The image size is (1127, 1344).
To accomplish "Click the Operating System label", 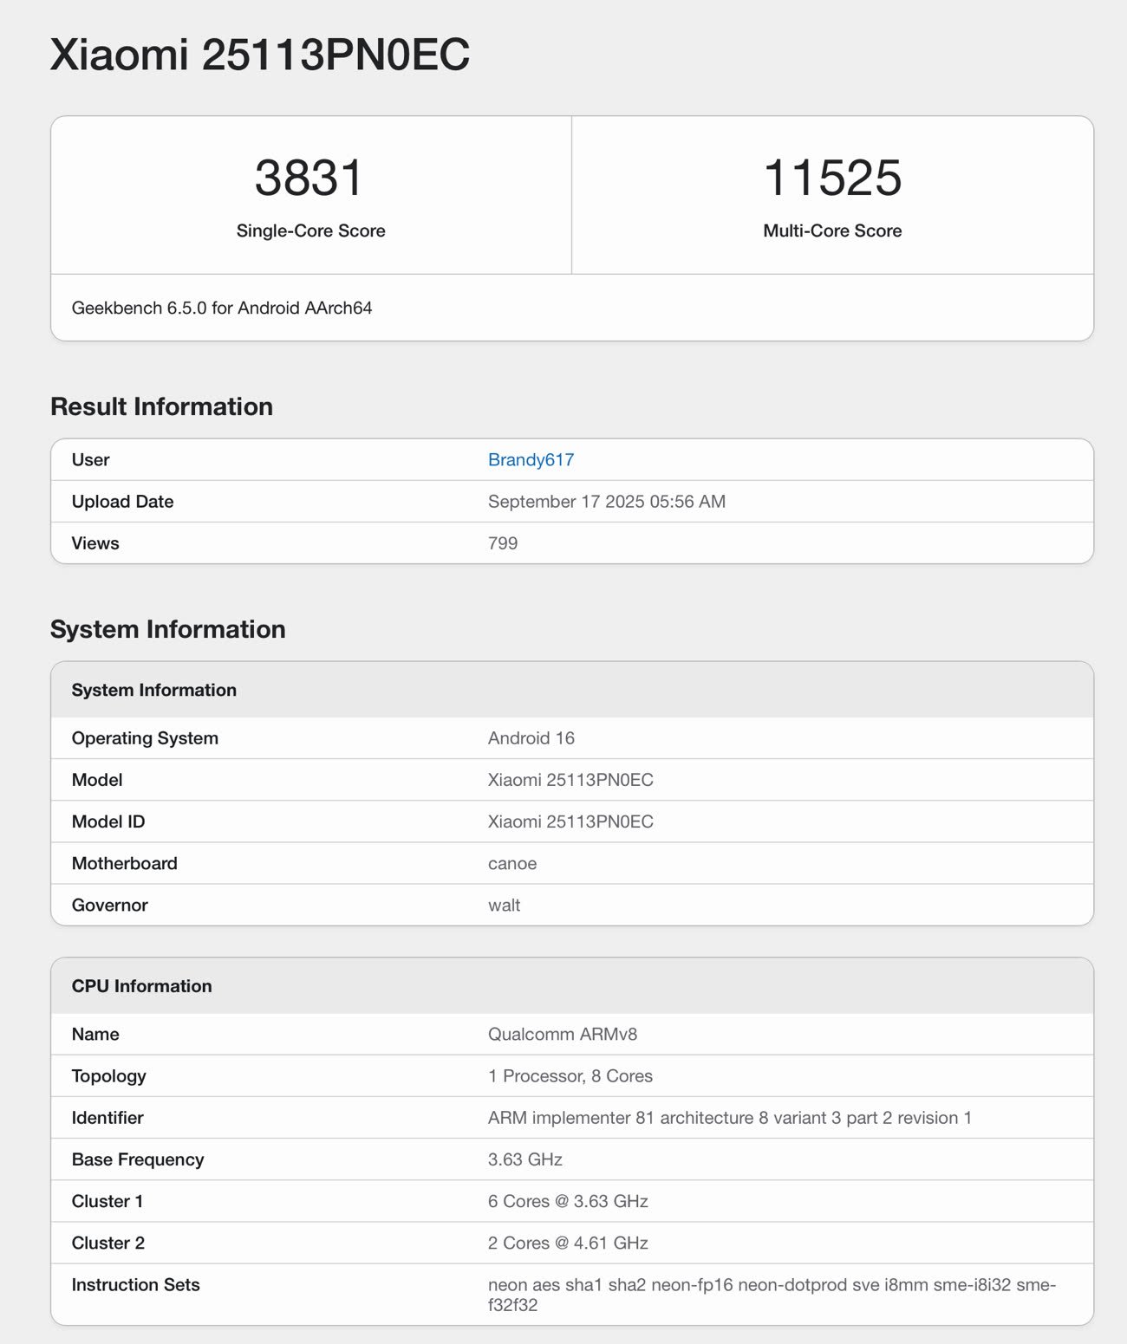I will tap(145, 738).
